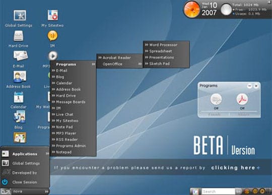Open the Calendar desktop icon
Image resolution: width=272 pixels, height=195 pixels.
[x=19, y=97]
